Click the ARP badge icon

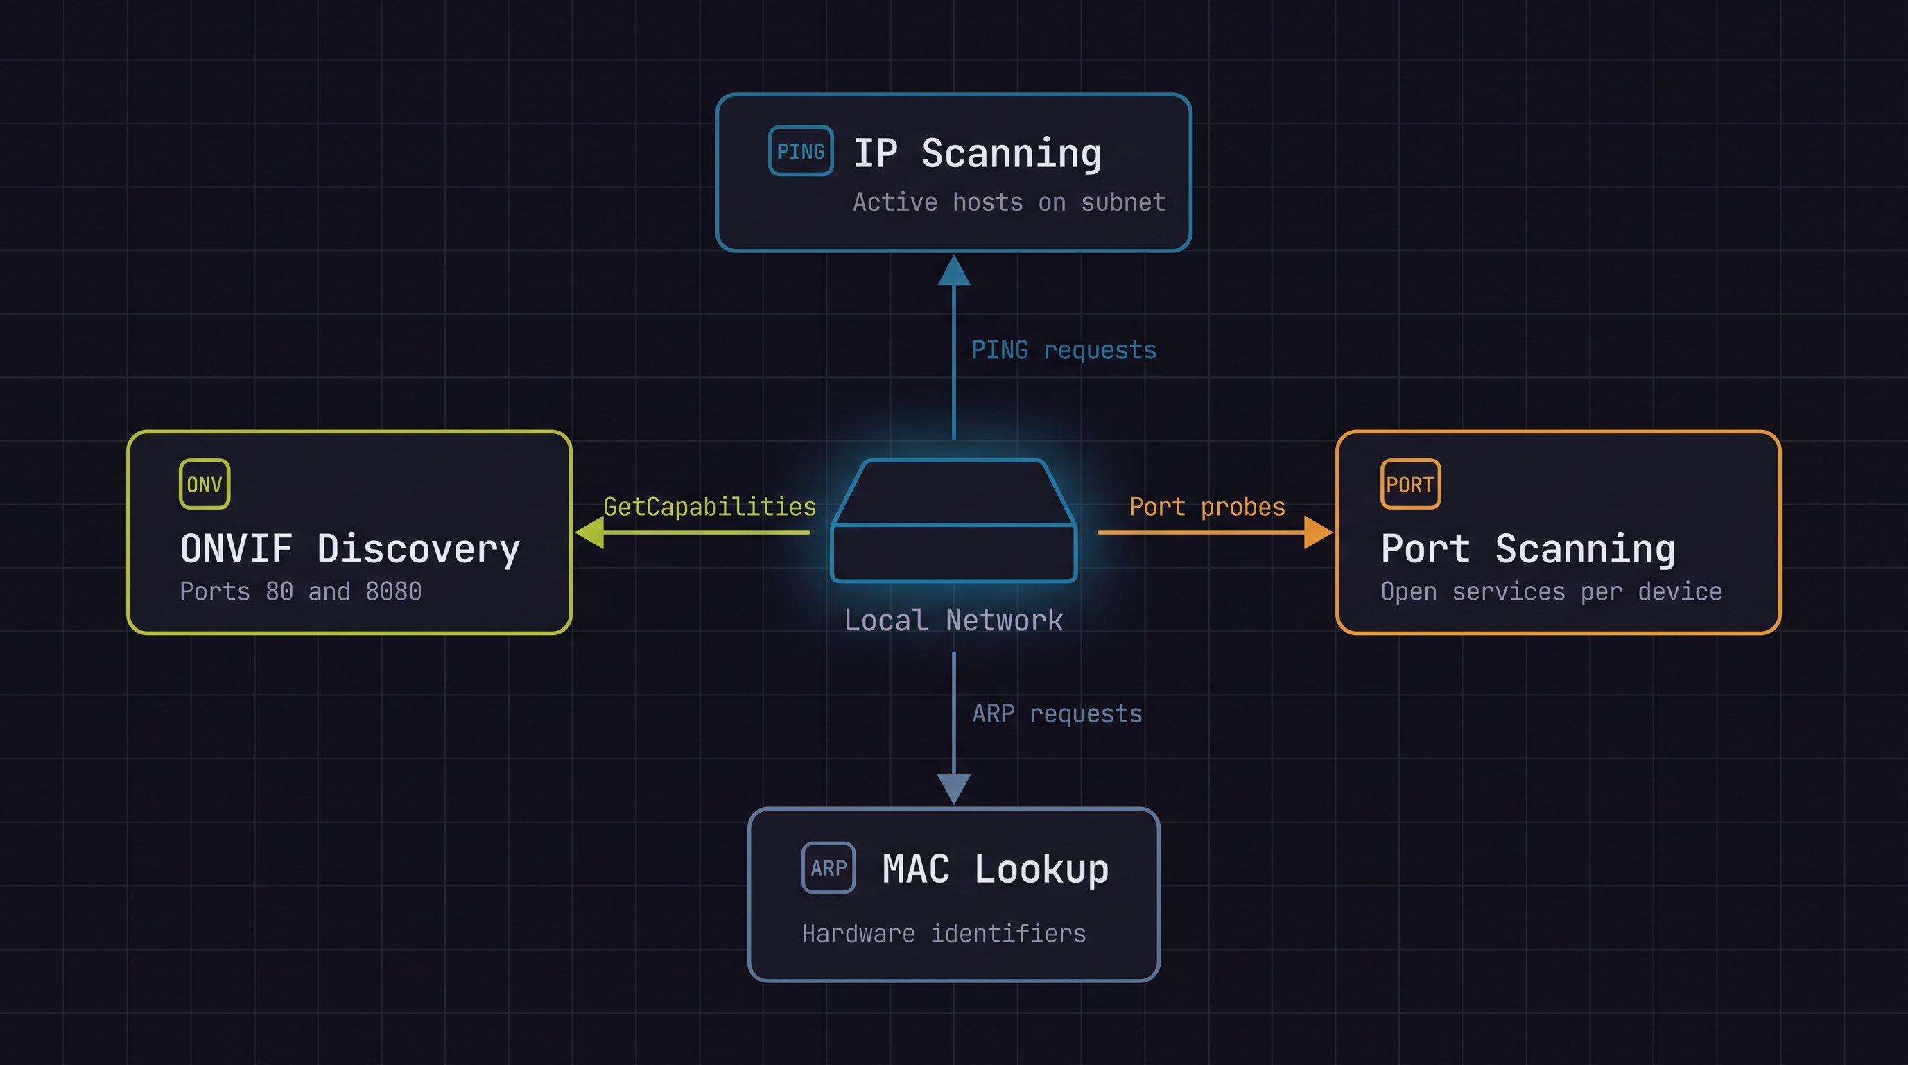(828, 868)
